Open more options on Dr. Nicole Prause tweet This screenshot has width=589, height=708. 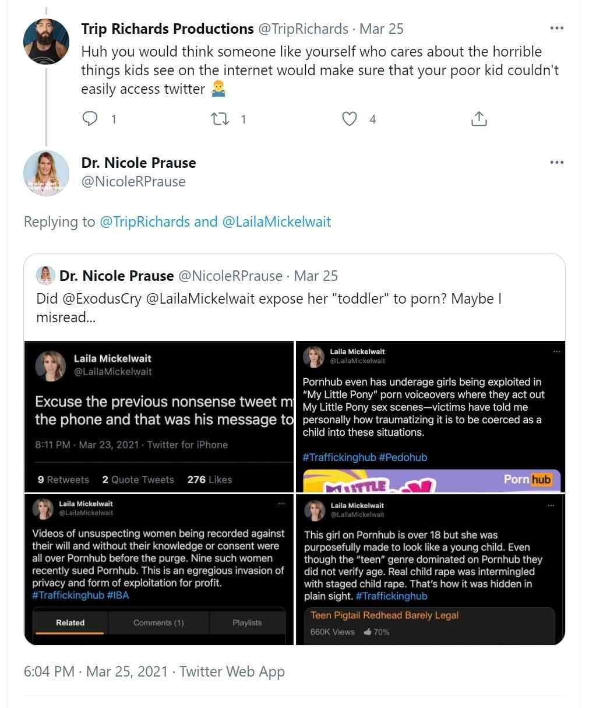coord(556,162)
